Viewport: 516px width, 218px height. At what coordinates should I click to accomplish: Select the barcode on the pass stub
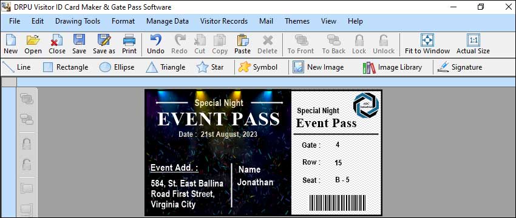[x=337, y=203]
